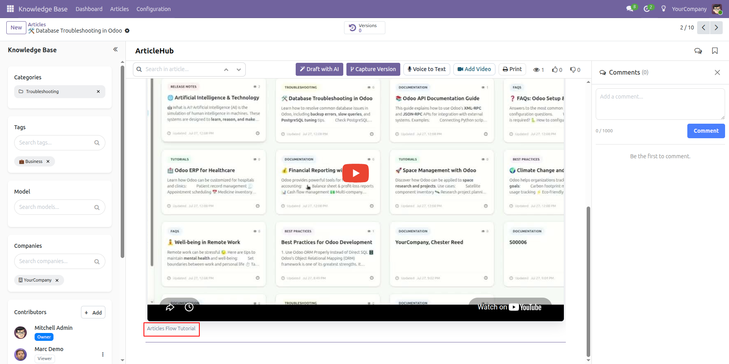Like the article with thumbs up

557,70
